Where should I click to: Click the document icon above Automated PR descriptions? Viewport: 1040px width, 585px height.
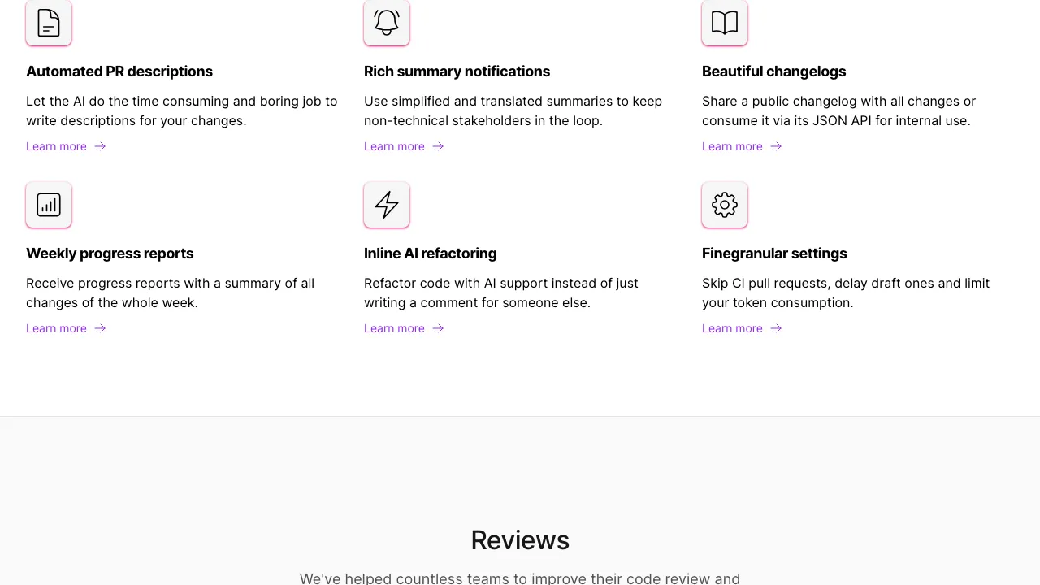tap(49, 23)
